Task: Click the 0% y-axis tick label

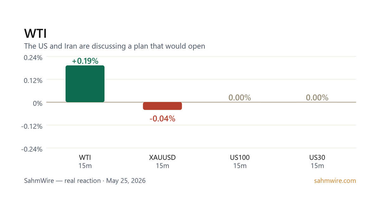Action: pyautogui.click(x=37, y=103)
